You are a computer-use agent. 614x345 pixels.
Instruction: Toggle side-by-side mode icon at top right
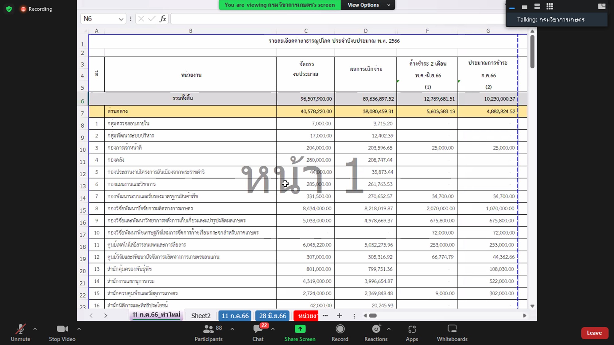click(x=602, y=6)
